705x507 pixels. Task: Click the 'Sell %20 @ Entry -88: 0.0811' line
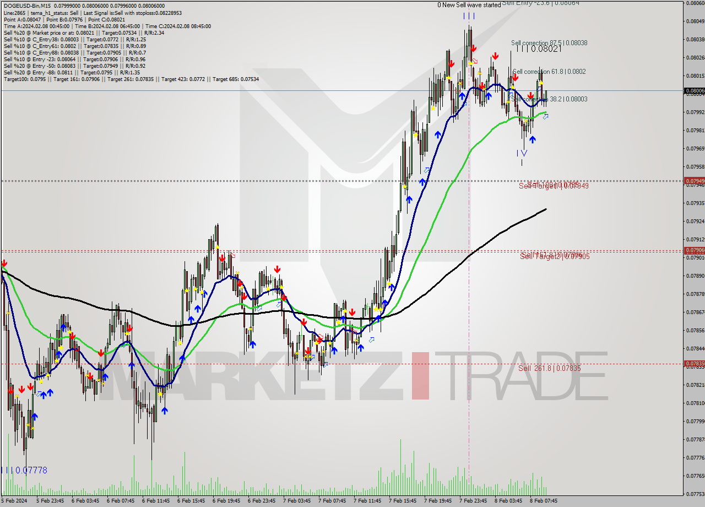click(x=72, y=72)
